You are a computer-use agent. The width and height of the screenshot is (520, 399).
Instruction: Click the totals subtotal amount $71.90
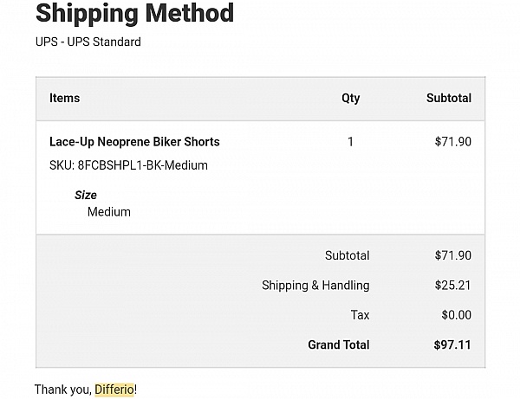[x=453, y=255]
